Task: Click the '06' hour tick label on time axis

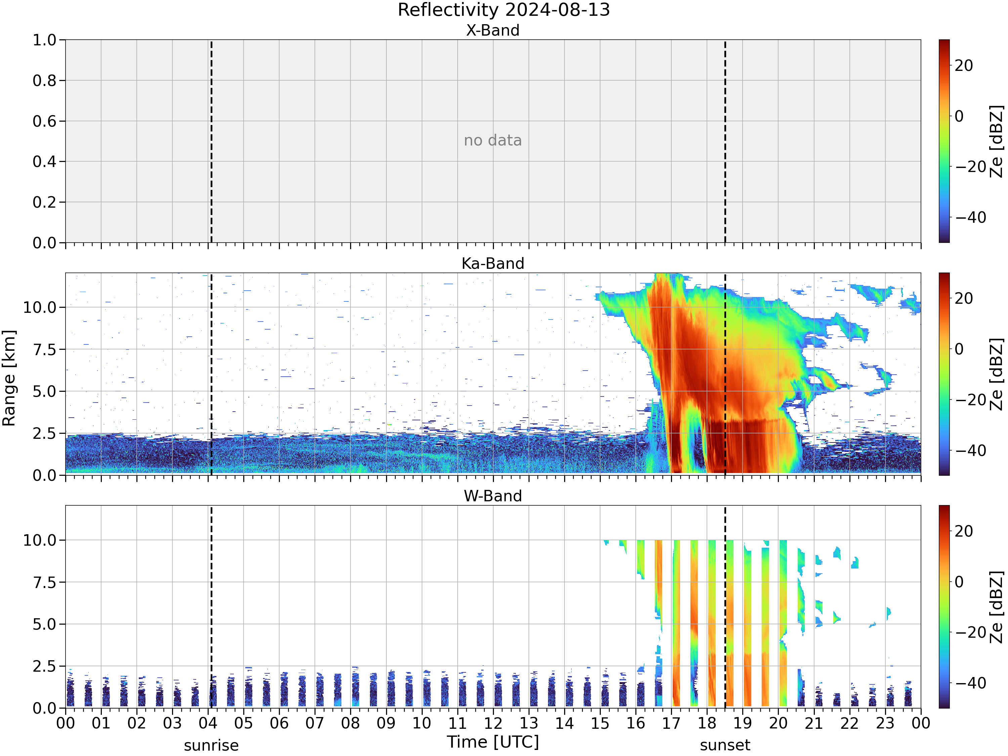Action: tap(279, 723)
